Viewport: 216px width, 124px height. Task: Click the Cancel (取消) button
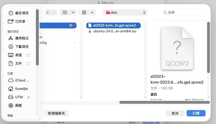tap(175, 113)
